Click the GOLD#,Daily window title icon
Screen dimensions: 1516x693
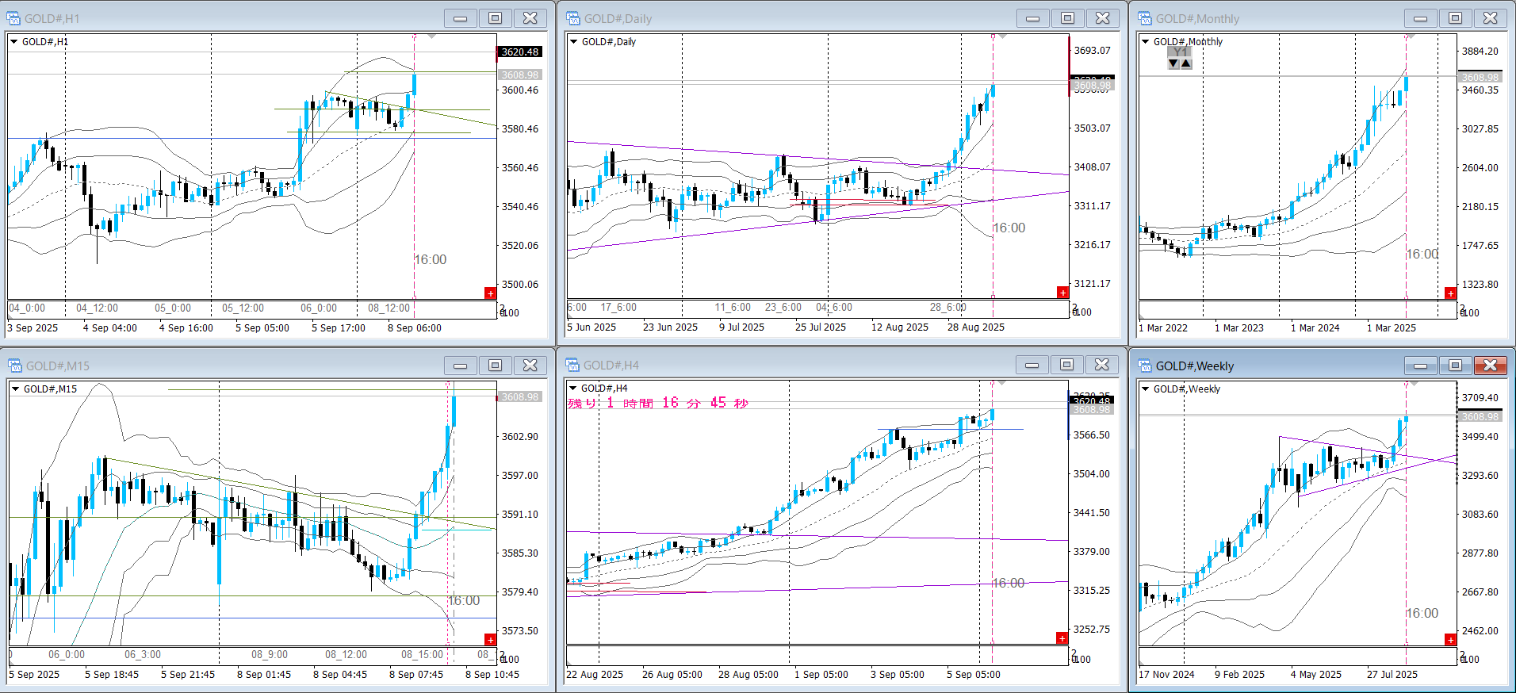coord(572,18)
